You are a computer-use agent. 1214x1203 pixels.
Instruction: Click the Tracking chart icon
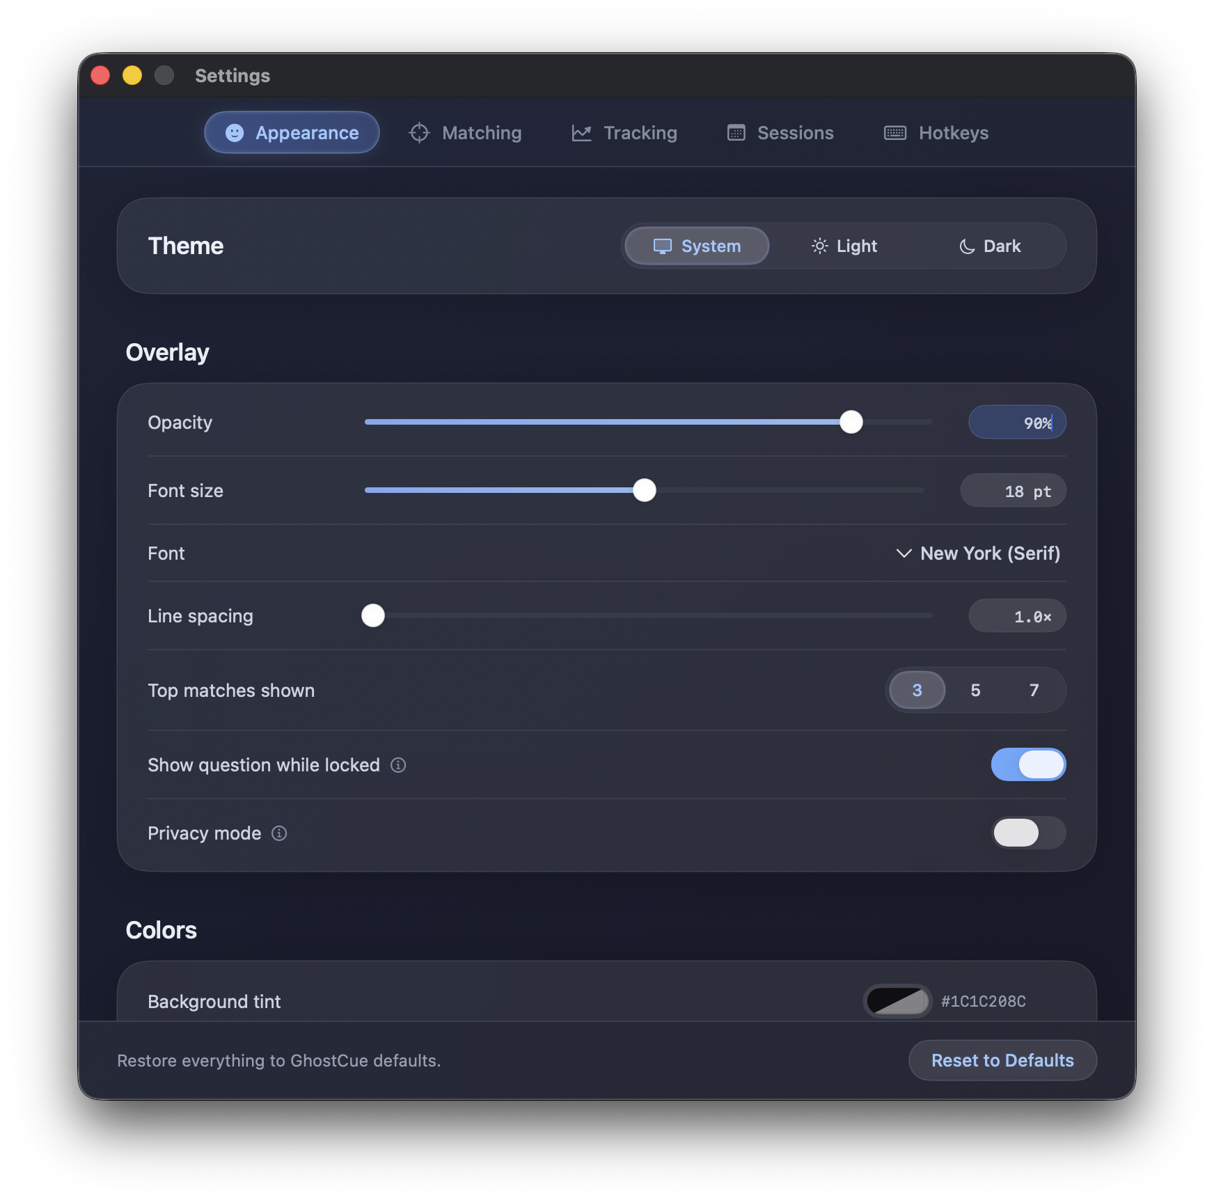coord(581,132)
